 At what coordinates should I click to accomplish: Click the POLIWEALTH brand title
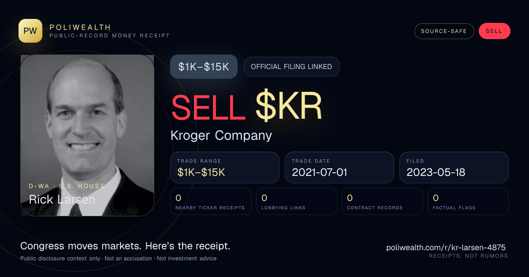(x=81, y=27)
